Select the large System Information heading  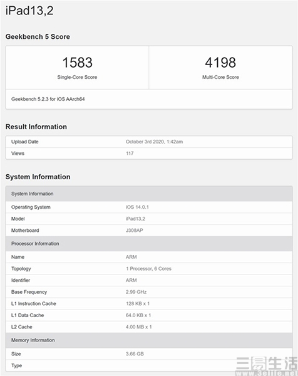[x=38, y=177]
